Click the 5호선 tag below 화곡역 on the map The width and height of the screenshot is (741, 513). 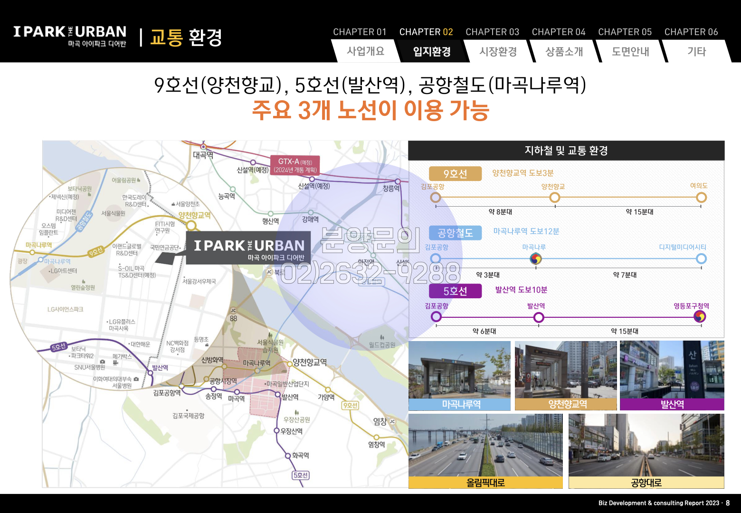301,475
